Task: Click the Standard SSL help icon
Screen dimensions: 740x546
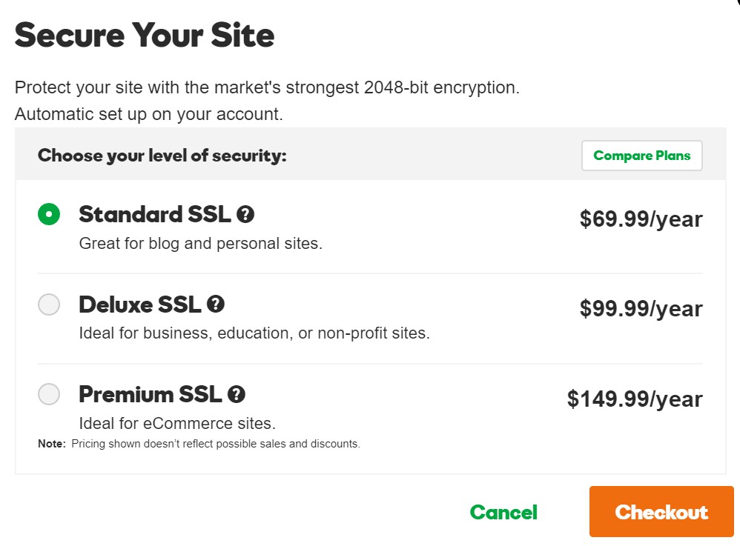Action: point(245,214)
